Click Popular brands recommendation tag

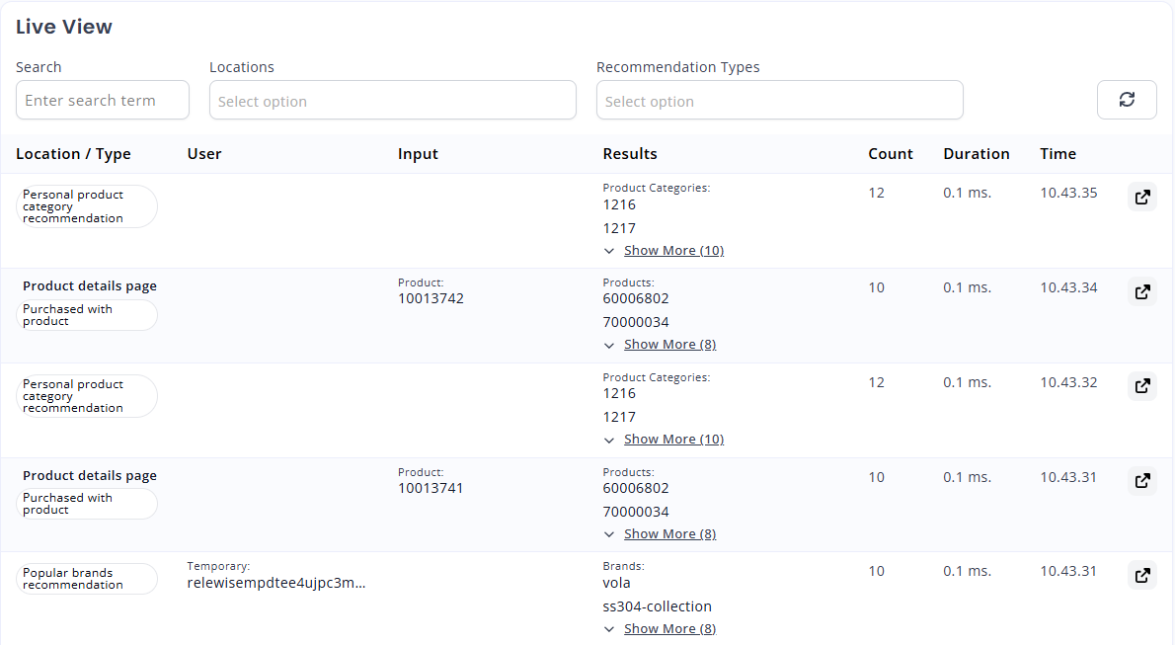click(86, 579)
